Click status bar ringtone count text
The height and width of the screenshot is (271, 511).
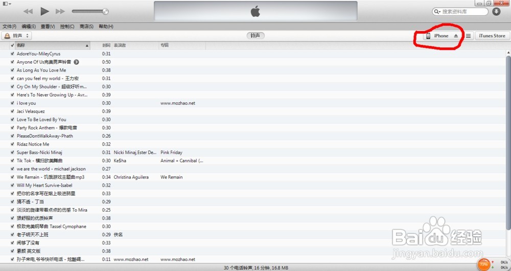coord(256,268)
